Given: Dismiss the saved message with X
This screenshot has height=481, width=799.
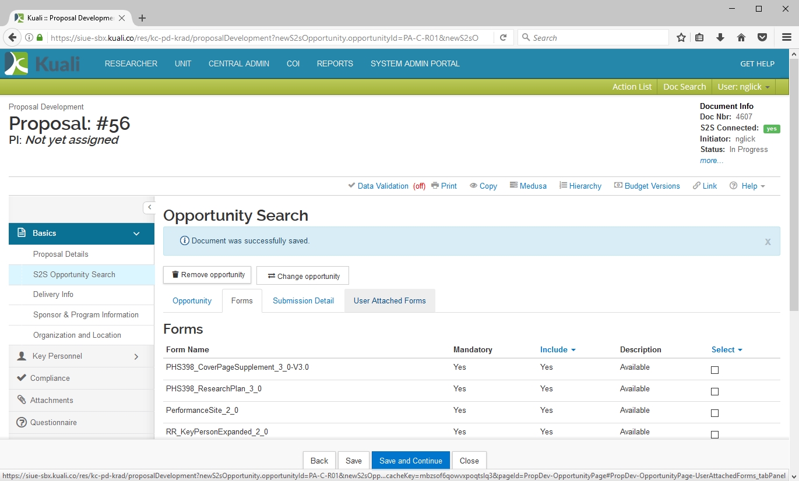Looking at the screenshot, I should (768, 242).
